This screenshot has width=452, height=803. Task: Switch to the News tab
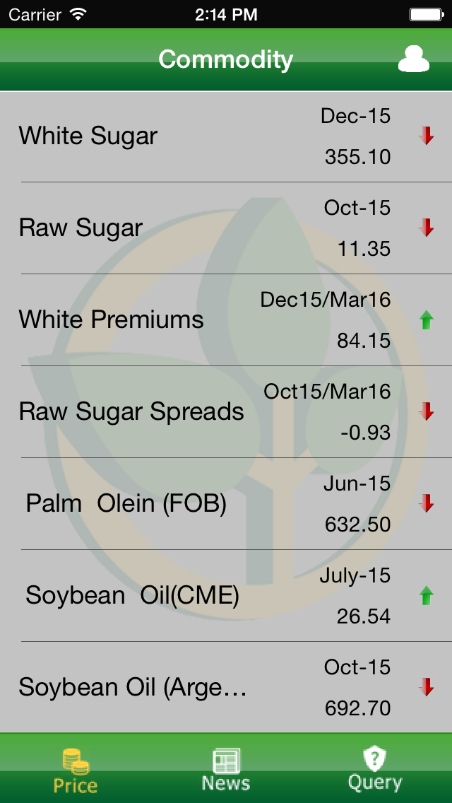coord(226,770)
